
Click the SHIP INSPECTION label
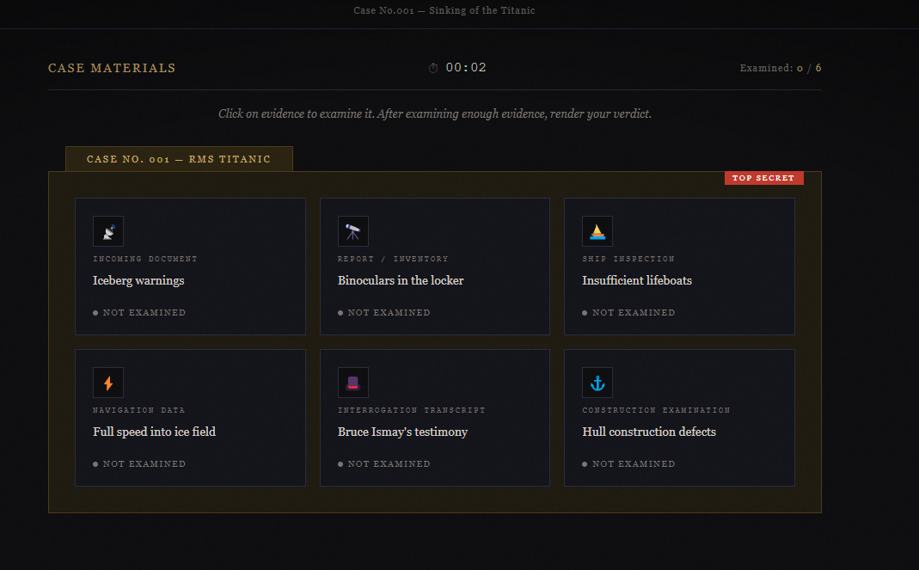[628, 259]
